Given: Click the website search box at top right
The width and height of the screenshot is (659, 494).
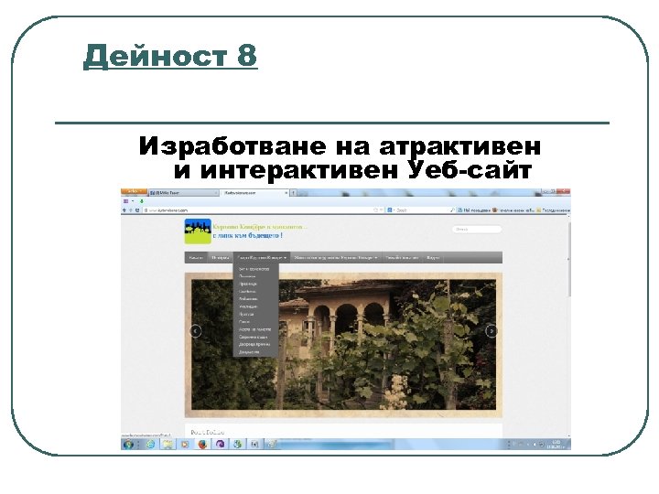Looking at the screenshot, I should tap(477, 230).
